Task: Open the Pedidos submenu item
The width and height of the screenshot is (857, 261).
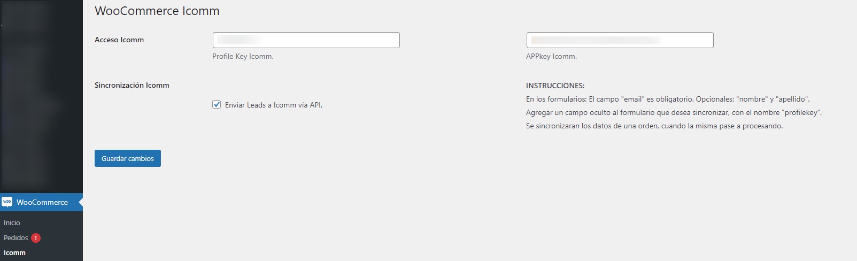Action: click(16, 238)
